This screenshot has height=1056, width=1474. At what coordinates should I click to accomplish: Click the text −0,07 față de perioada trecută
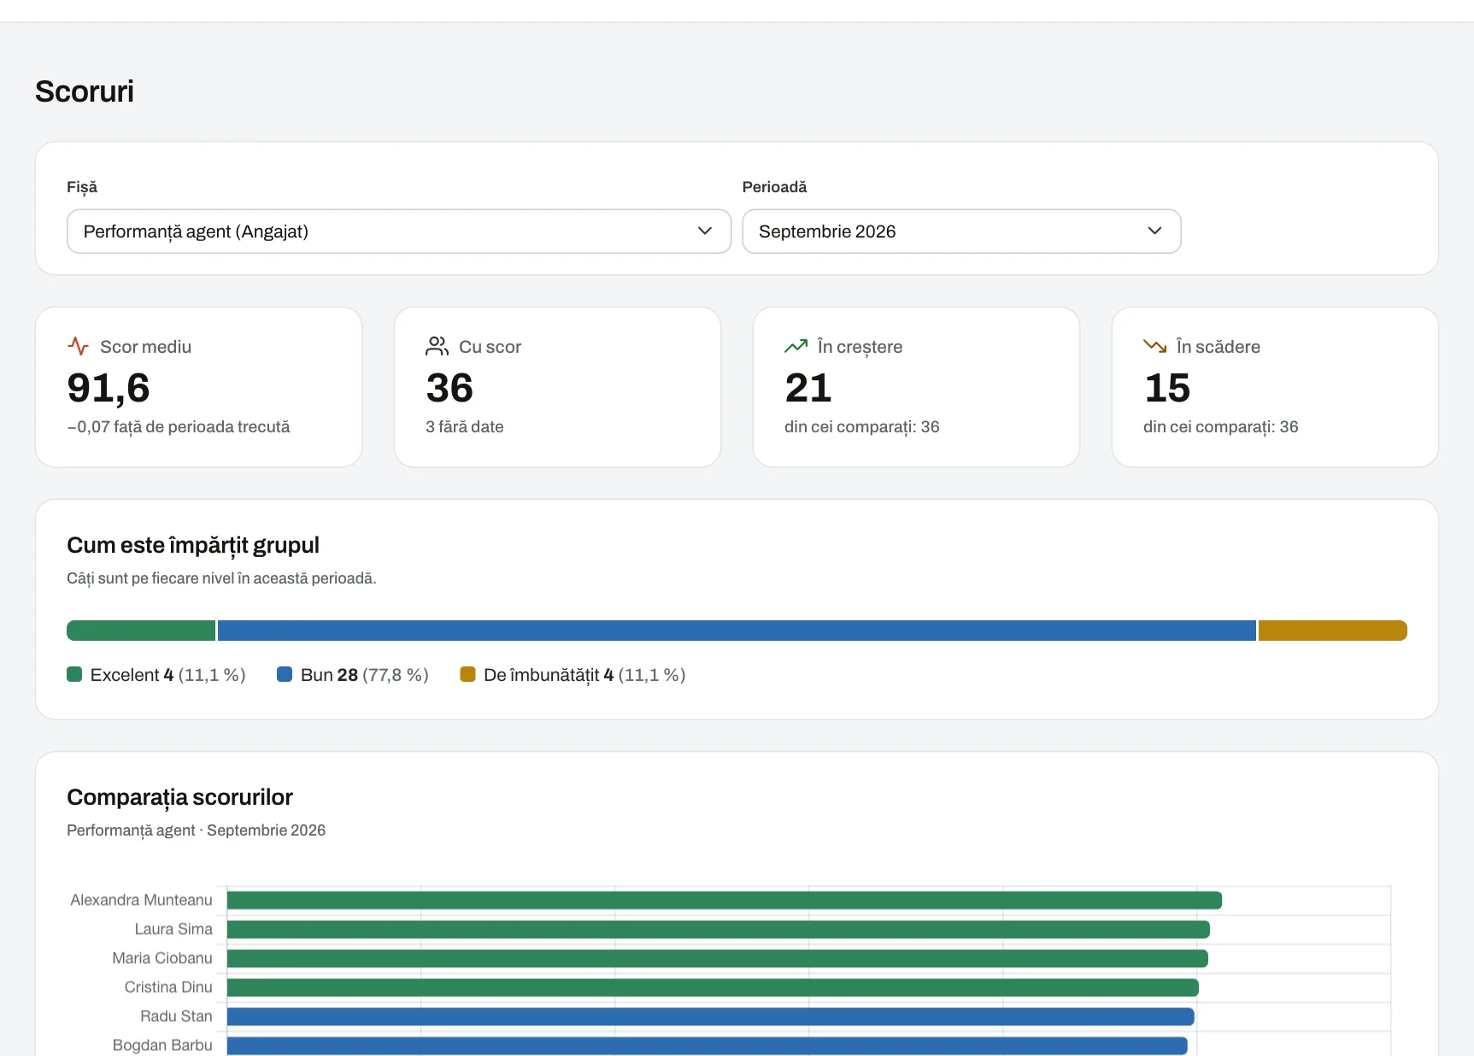pyautogui.click(x=179, y=426)
